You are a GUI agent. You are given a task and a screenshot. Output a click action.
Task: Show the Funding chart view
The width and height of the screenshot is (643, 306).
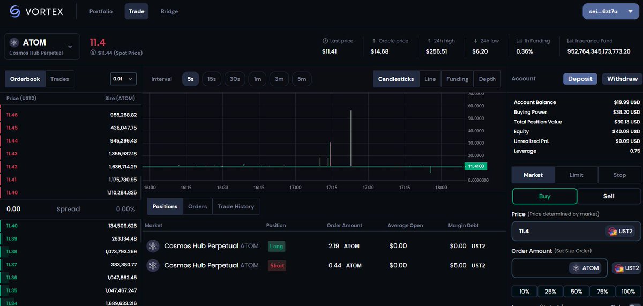click(457, 79)
